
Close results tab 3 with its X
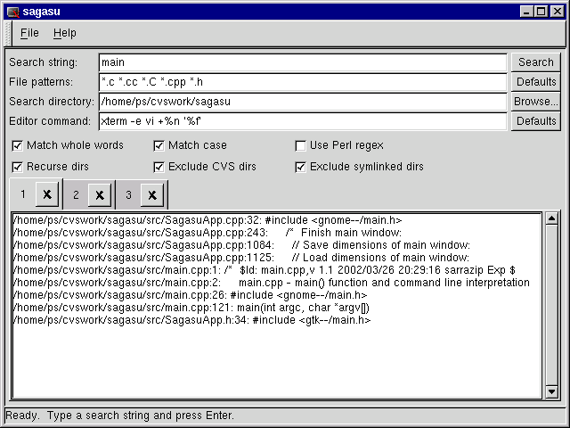(x=152, y=194)
